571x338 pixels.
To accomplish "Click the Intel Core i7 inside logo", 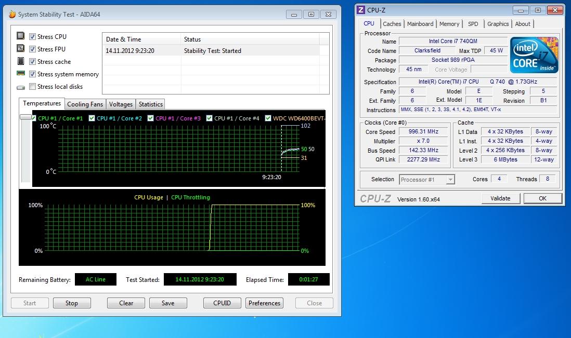I will coord(534,55).
